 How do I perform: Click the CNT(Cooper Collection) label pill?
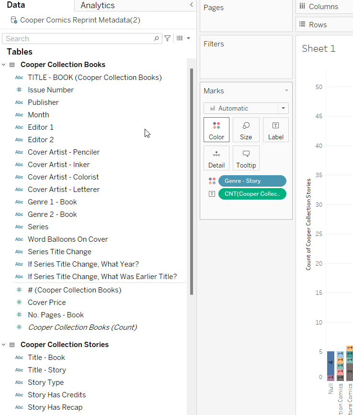[x=252, y=194]
